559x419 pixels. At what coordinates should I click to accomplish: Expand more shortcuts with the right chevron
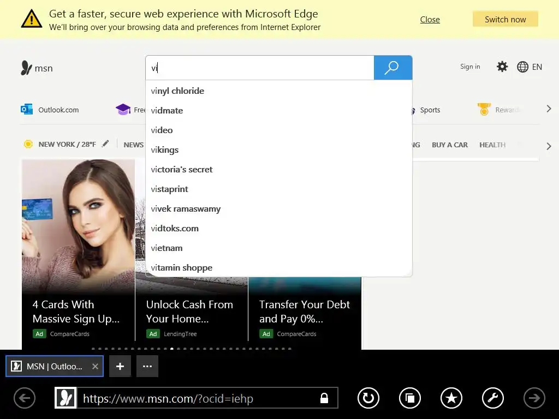549,109
